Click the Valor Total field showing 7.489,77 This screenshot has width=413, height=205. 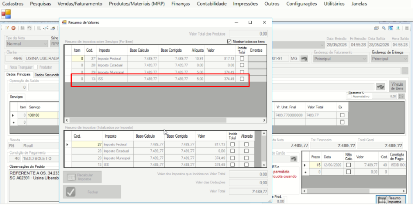tap(248, 191)
